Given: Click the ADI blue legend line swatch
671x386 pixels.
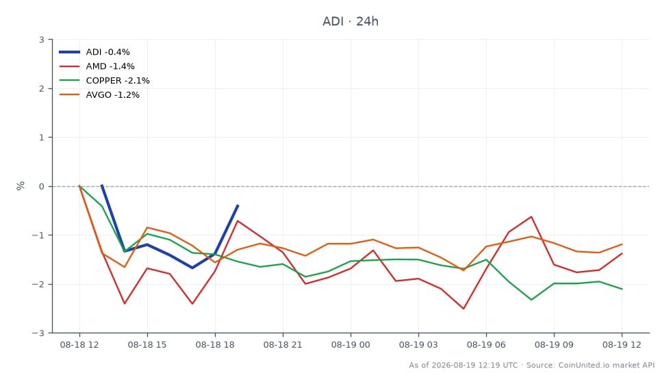Looking at the screenshot, I should pos(69,52).
